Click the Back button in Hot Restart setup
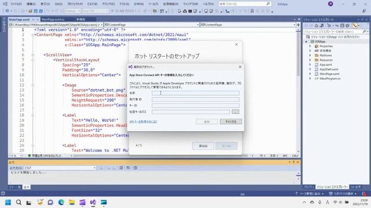The width and height of the screenshot is (371, 208). pyautogui.click(x=203, y=146)
